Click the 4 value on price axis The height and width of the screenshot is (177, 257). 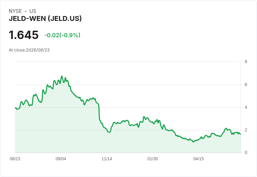coord(246,107)
